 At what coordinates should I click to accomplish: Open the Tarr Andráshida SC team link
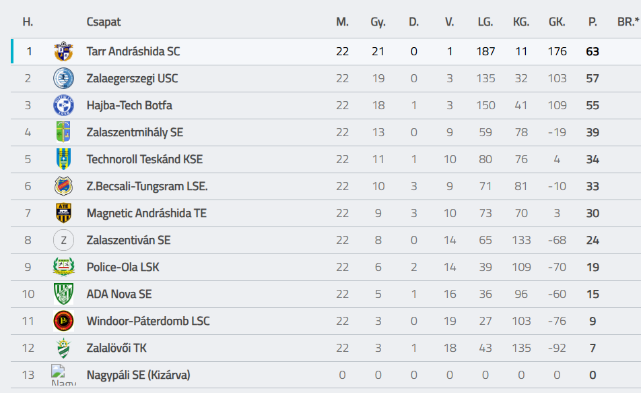coord(133,52)
